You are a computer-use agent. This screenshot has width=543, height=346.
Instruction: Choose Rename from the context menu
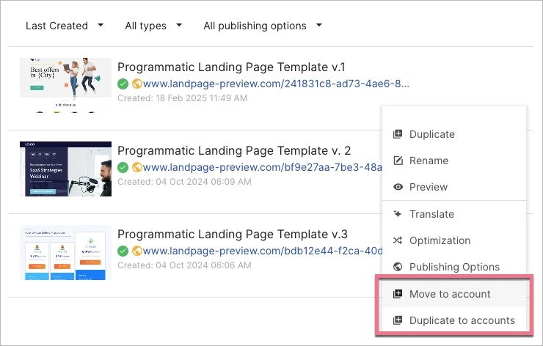point(454,161)
